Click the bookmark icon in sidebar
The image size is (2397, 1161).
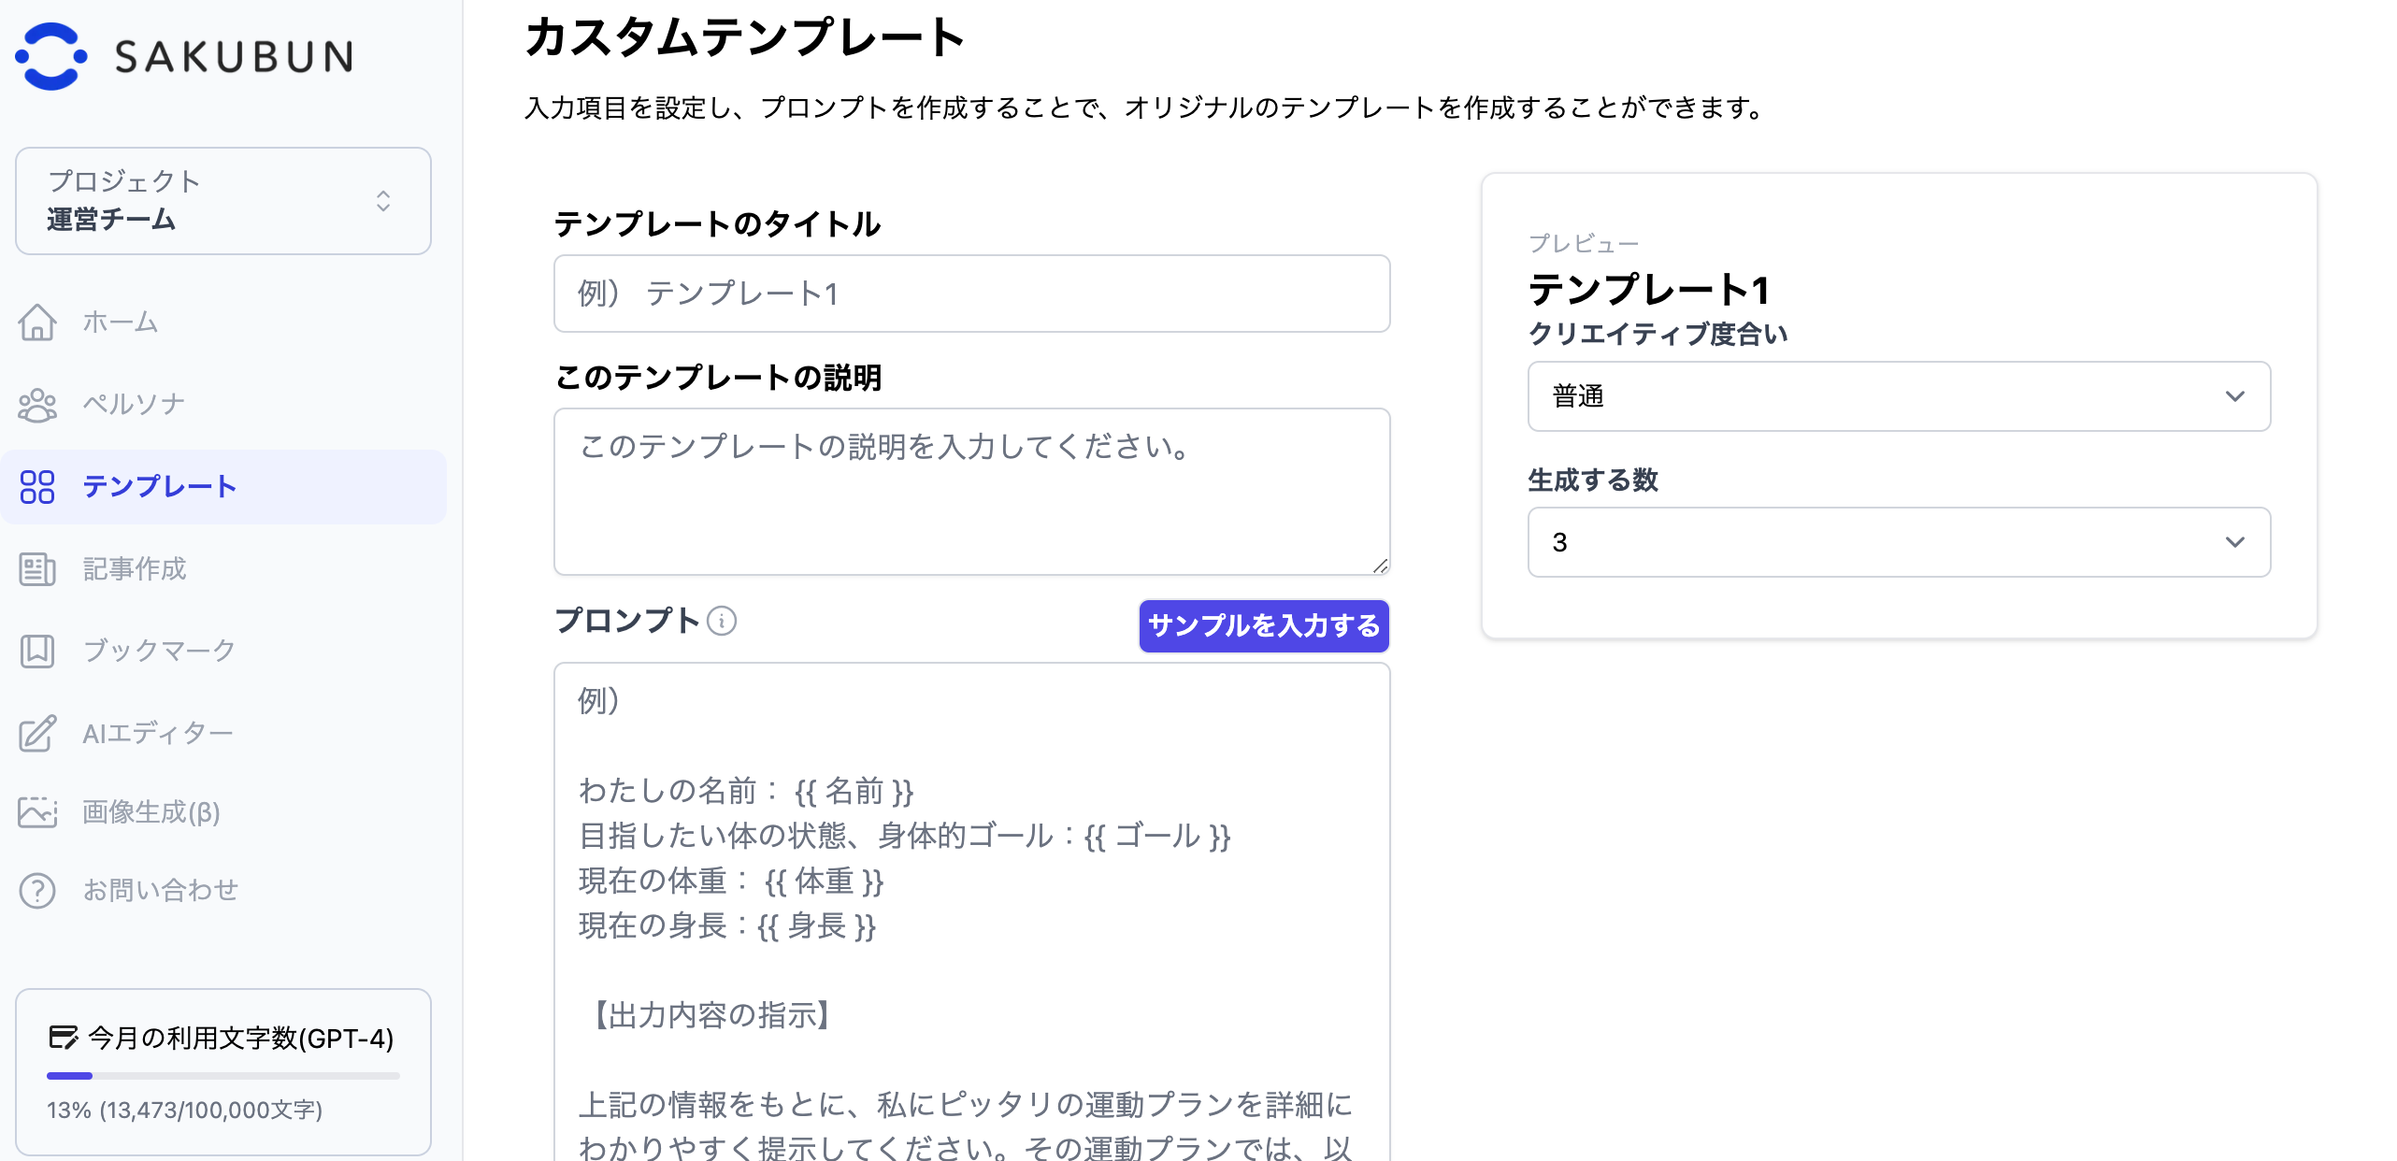[37, 651]
